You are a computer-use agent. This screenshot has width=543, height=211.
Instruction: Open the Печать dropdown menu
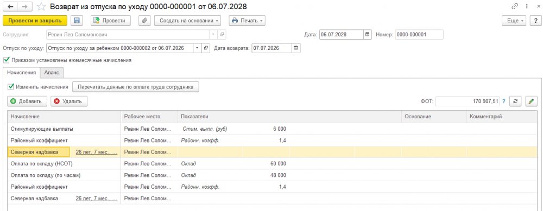(247, 21)
